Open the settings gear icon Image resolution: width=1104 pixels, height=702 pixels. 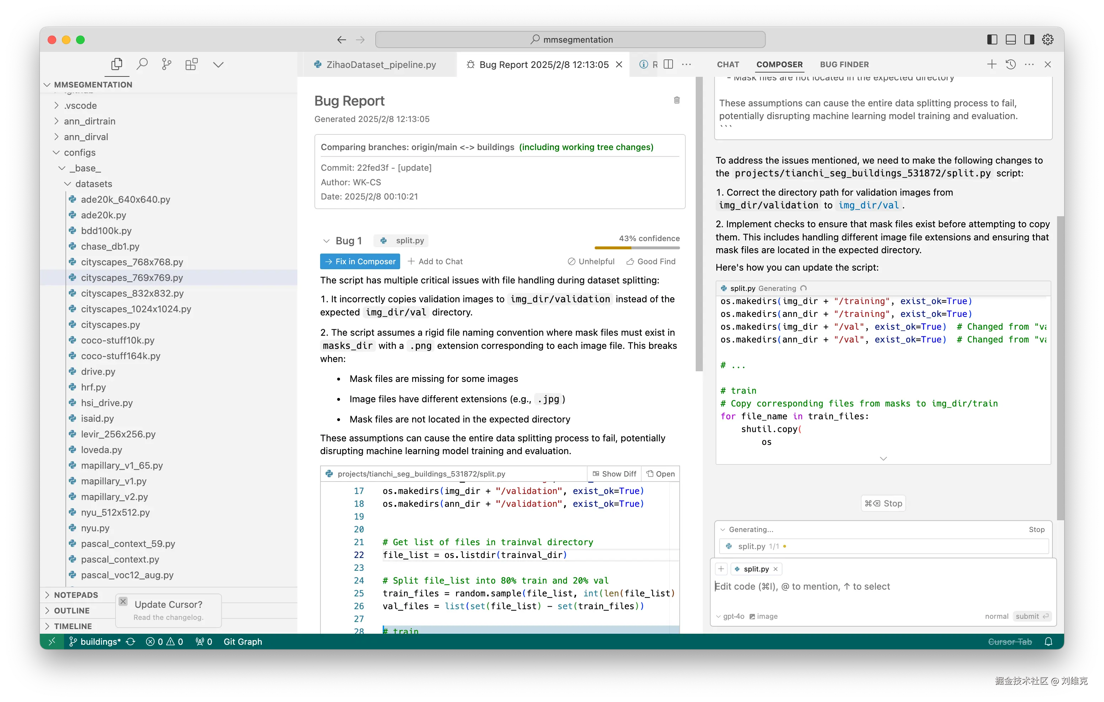[x=1047, y=39]
